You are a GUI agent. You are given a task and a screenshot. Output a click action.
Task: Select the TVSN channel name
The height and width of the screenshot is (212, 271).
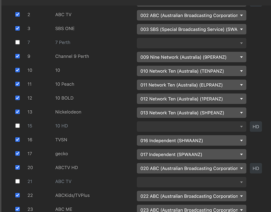[61, 140]
